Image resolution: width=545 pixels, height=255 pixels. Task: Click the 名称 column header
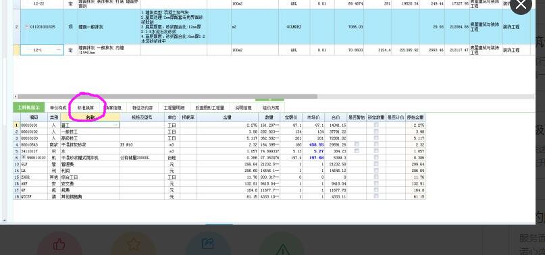point(90,118)
